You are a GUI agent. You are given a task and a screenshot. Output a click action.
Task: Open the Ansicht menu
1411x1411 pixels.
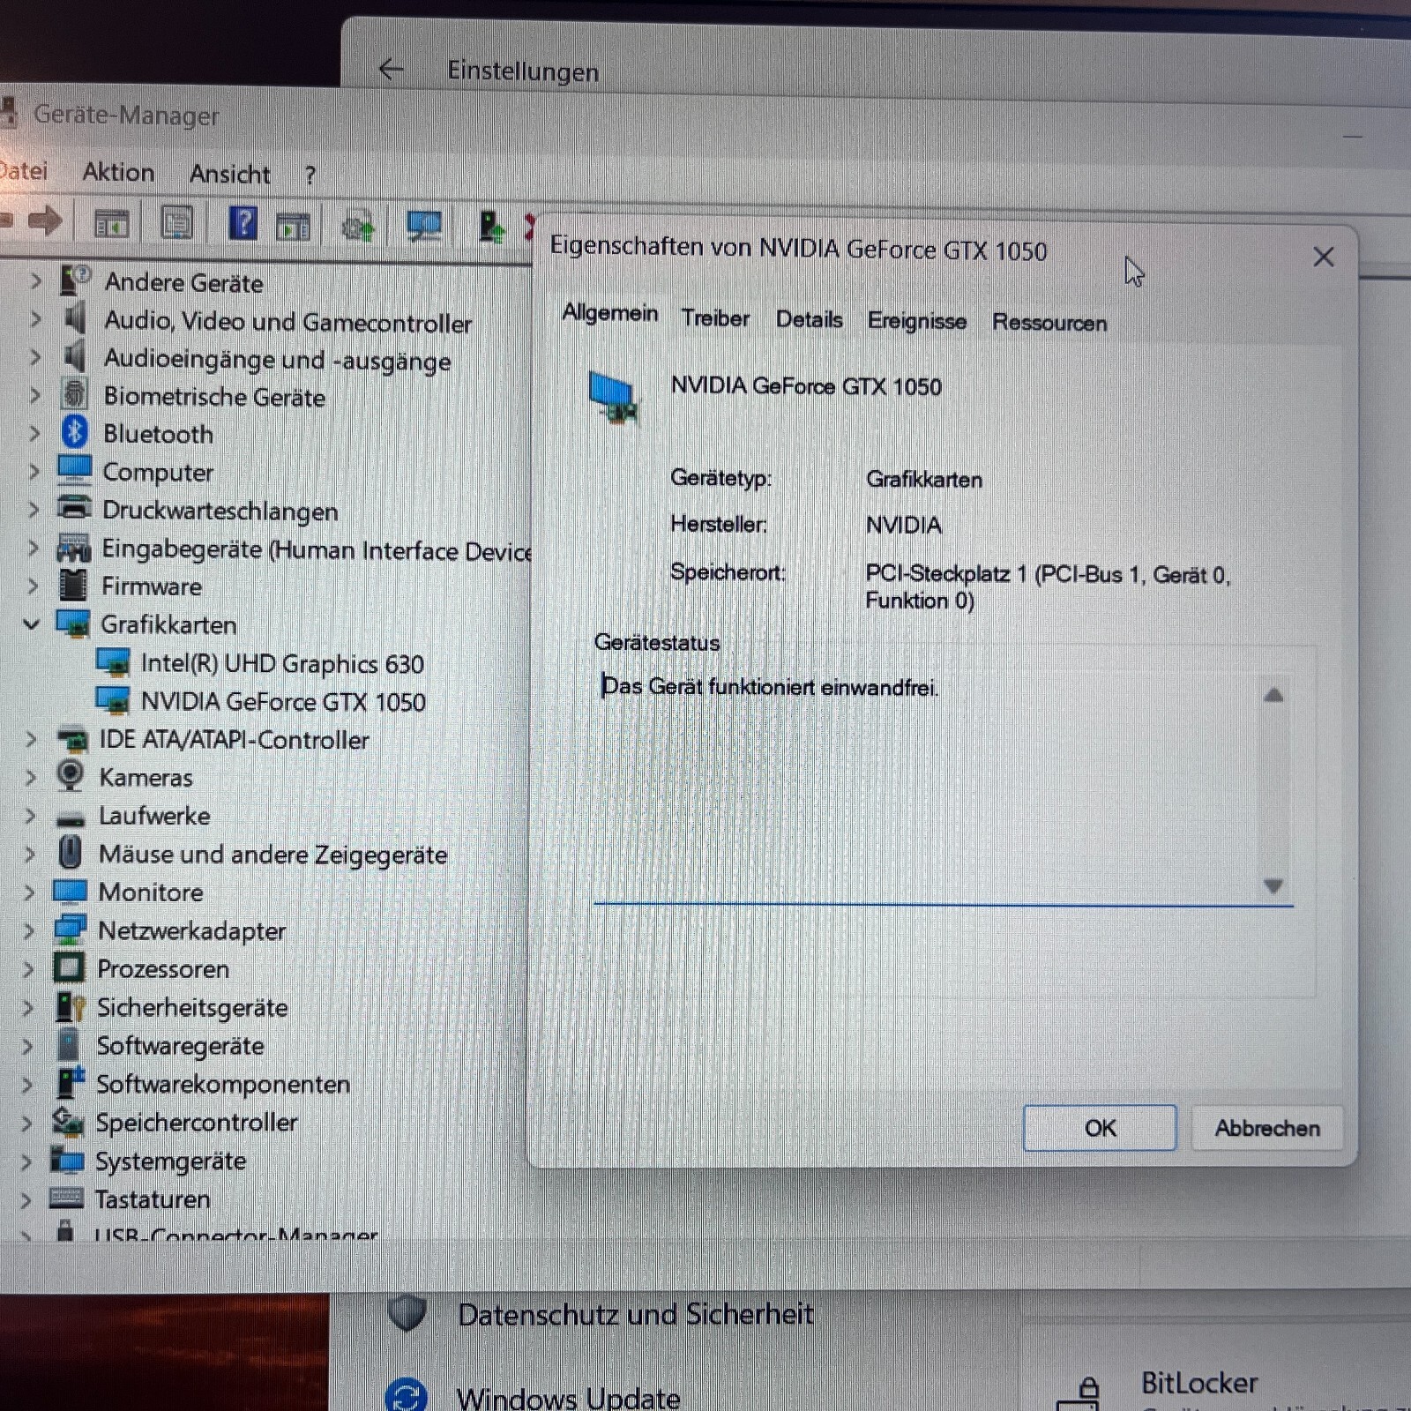click(x=229, y=174)
